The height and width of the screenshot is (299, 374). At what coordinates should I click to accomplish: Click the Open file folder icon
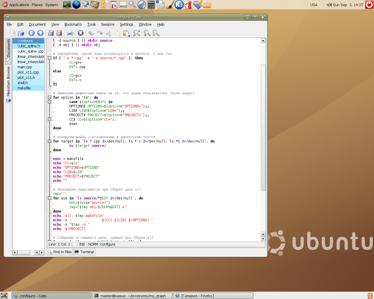click(x=21, y=33)
